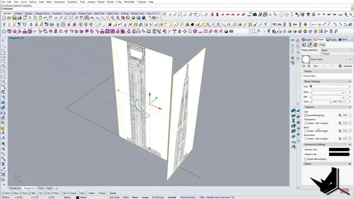Toggle Ortho in status bar

126,197
